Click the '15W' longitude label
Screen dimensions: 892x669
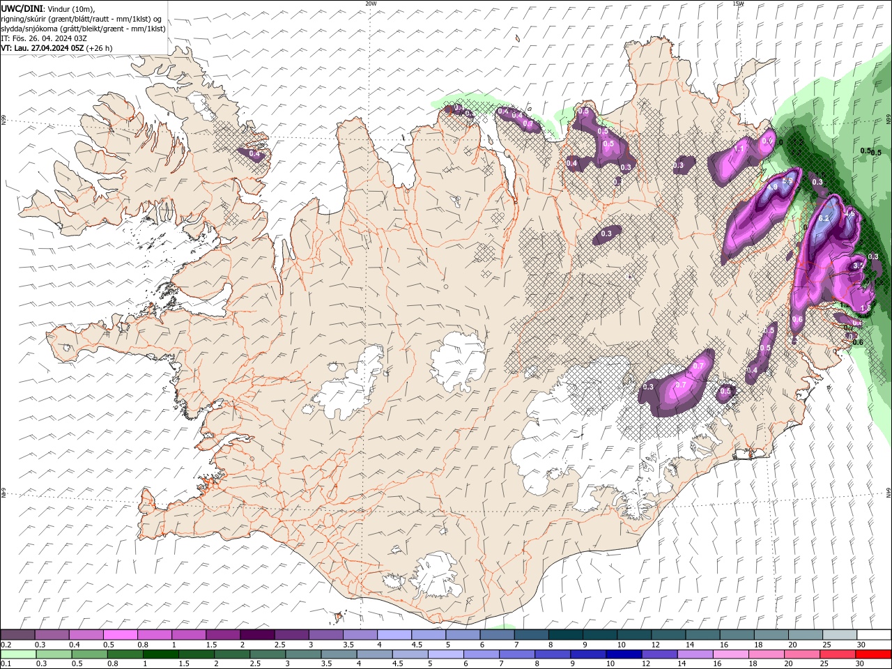tap(738, 3)
